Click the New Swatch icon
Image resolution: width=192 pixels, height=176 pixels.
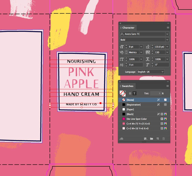[x=158, y=139]
